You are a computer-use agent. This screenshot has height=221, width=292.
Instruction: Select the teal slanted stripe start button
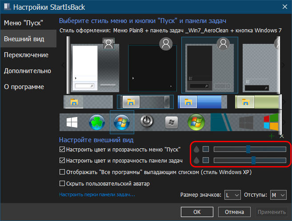pyautogui.click(x=221, y=122)
